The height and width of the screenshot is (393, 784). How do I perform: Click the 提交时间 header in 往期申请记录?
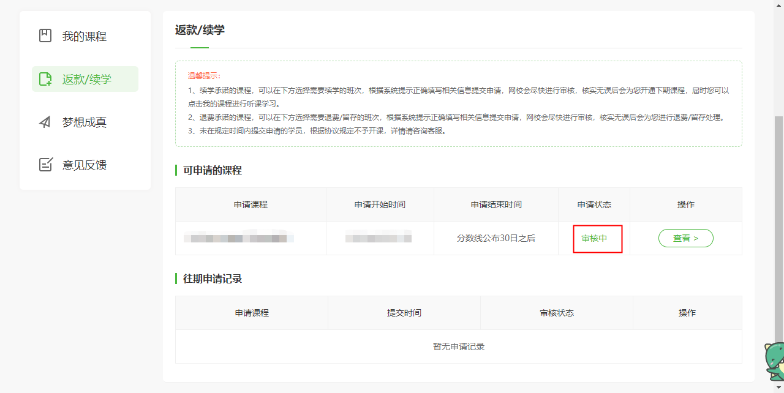404,313
